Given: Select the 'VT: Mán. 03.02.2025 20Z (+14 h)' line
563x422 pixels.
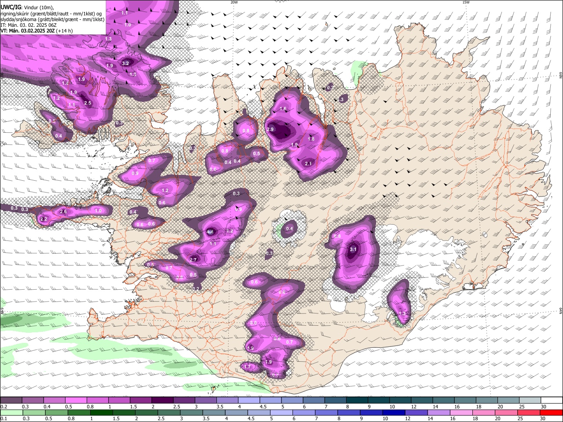Looking at the screenshot, I should pos(37,31).
